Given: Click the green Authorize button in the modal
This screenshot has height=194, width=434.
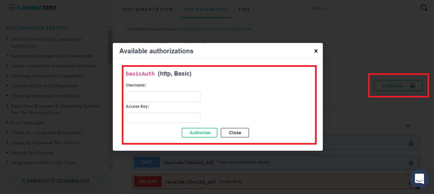Looking at the screenshot, I should [199, 132].
